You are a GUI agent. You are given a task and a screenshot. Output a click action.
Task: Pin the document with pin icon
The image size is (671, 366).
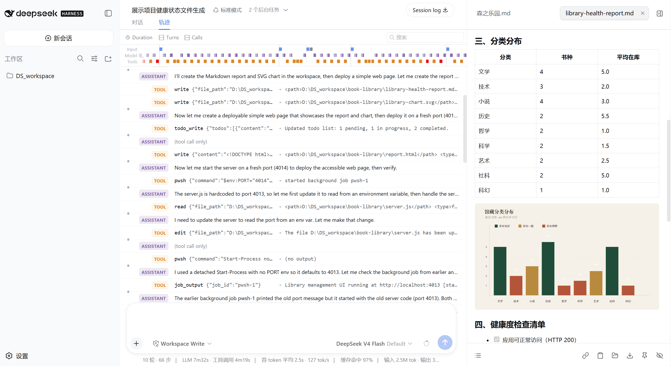click(x=645, y=355)
